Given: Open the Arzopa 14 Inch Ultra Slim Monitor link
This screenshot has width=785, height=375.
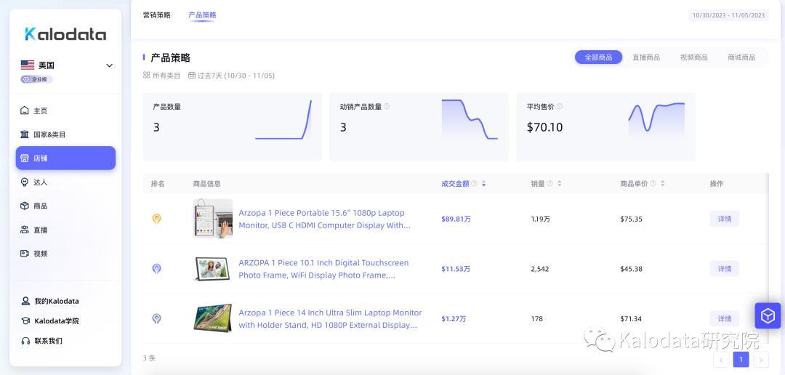Looking at the screenshot, I should click(x=330, y=318).
